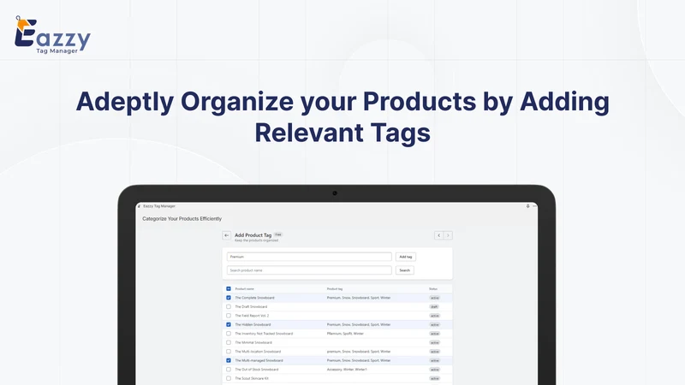Image resolution: width=685 pixels, height=385 pixels.
Task: Click The Multi-location Snowboard product name
Action: [x=258, y=352]
